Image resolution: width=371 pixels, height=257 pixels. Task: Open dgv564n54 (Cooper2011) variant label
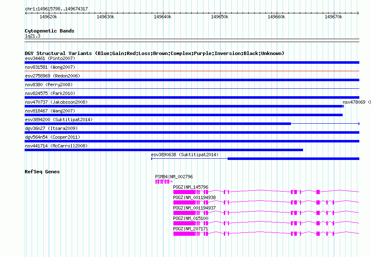tap(53, 137)
